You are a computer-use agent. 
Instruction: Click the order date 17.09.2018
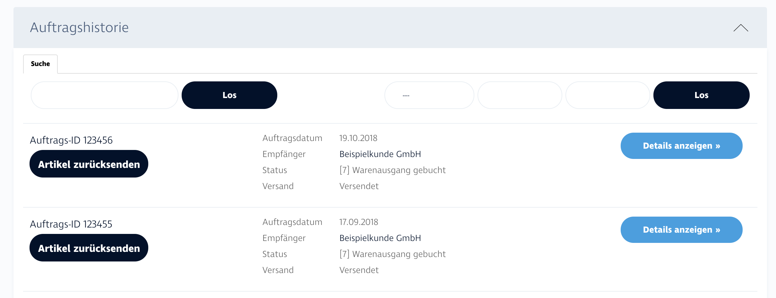(358, 222)
